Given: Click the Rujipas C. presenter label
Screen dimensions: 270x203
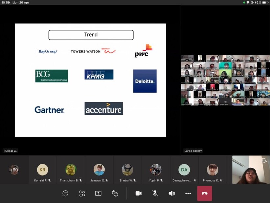Looking at the screenshot, I should pyautogui.click(x=10, y=151).
